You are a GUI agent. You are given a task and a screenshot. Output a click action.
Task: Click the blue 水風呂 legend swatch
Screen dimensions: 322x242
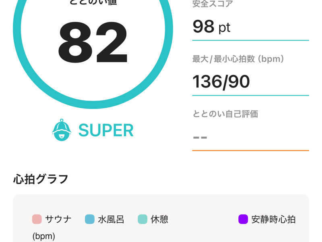pyautogui.click(x=90, y=219)
